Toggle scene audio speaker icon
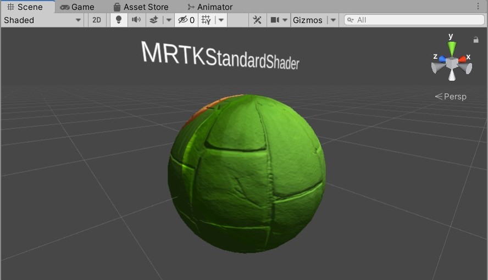The height and width of the screenshot is (280, 488). pos(136,20)
